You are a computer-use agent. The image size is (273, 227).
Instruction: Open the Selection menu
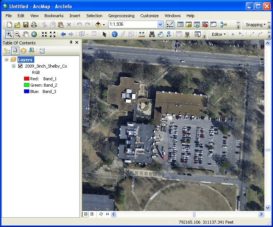94,16
